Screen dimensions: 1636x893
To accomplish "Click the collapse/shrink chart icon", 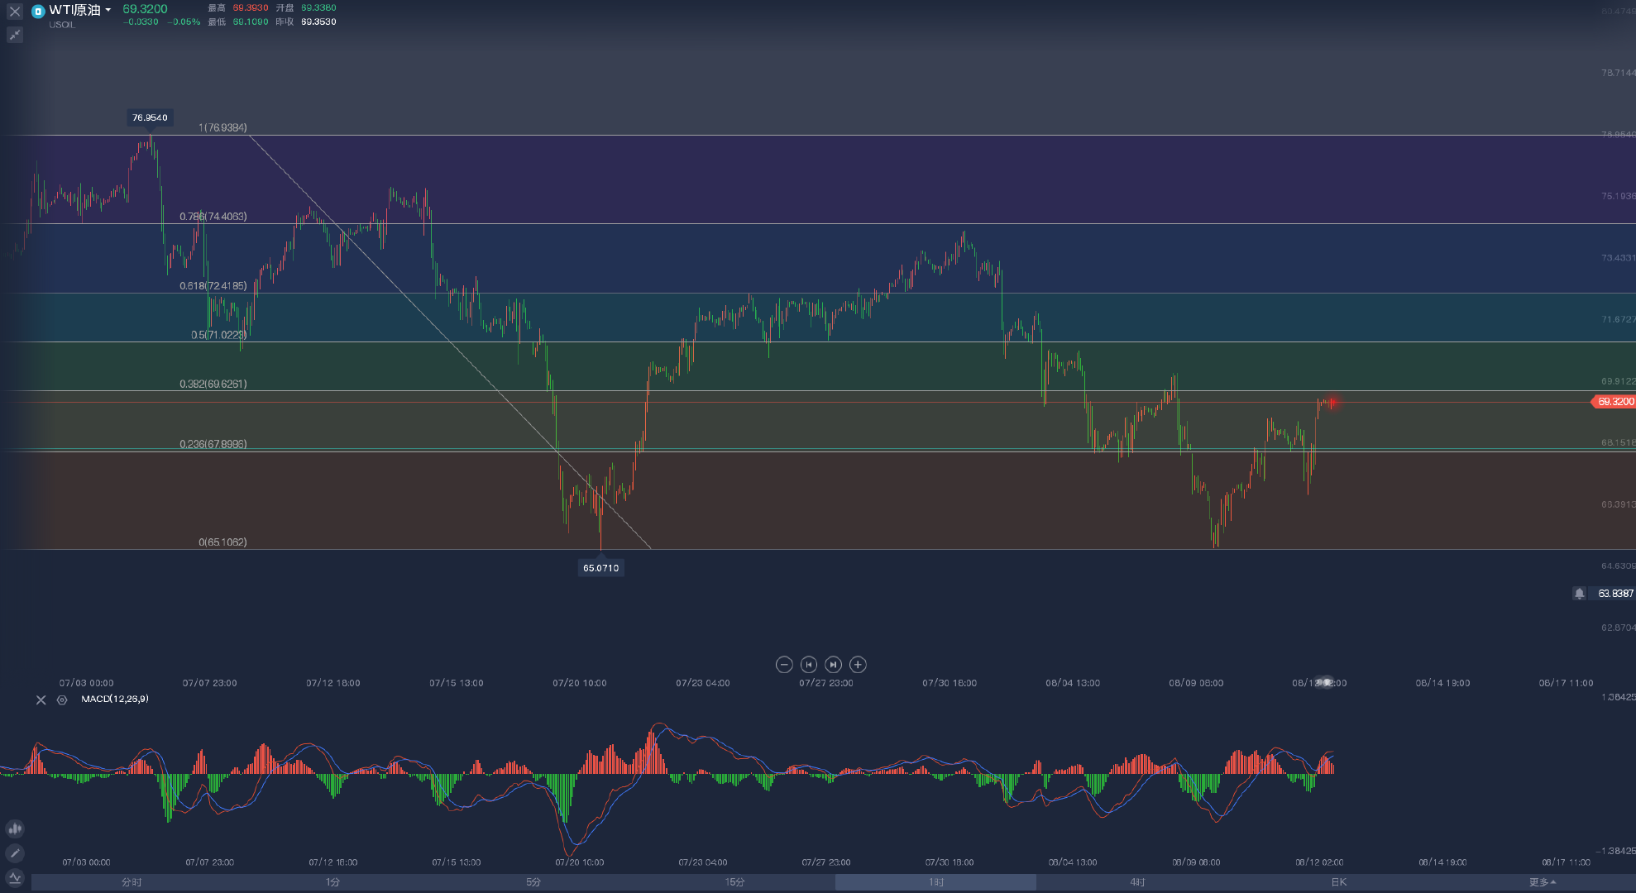I will tap(14, 35).
